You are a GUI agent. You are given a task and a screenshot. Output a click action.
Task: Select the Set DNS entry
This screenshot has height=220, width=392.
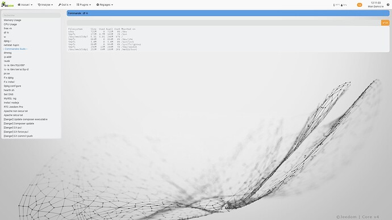tap(9, 95)
